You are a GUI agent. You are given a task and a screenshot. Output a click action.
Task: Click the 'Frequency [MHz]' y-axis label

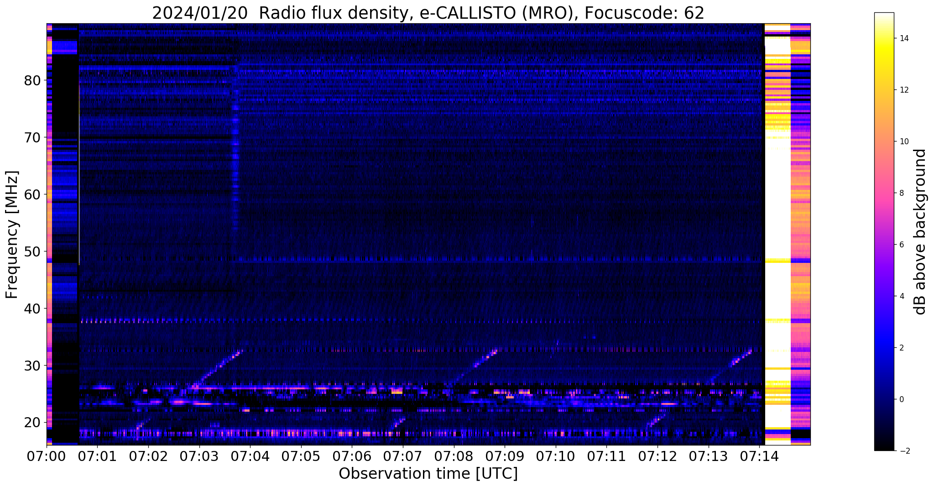pyautogui.click(x=12, y=235)
